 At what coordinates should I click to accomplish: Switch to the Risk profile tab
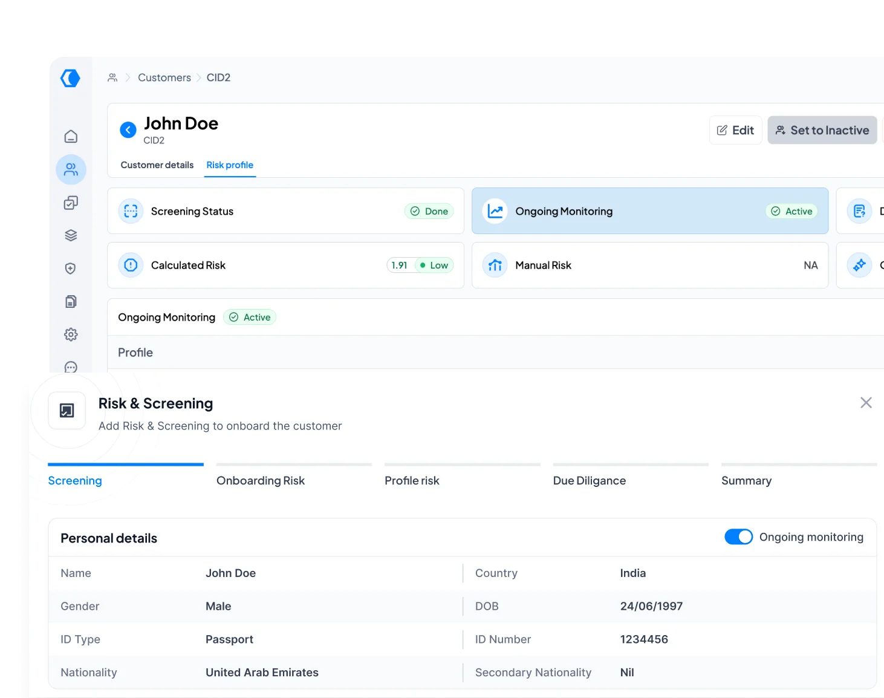[x=230, y=165]
